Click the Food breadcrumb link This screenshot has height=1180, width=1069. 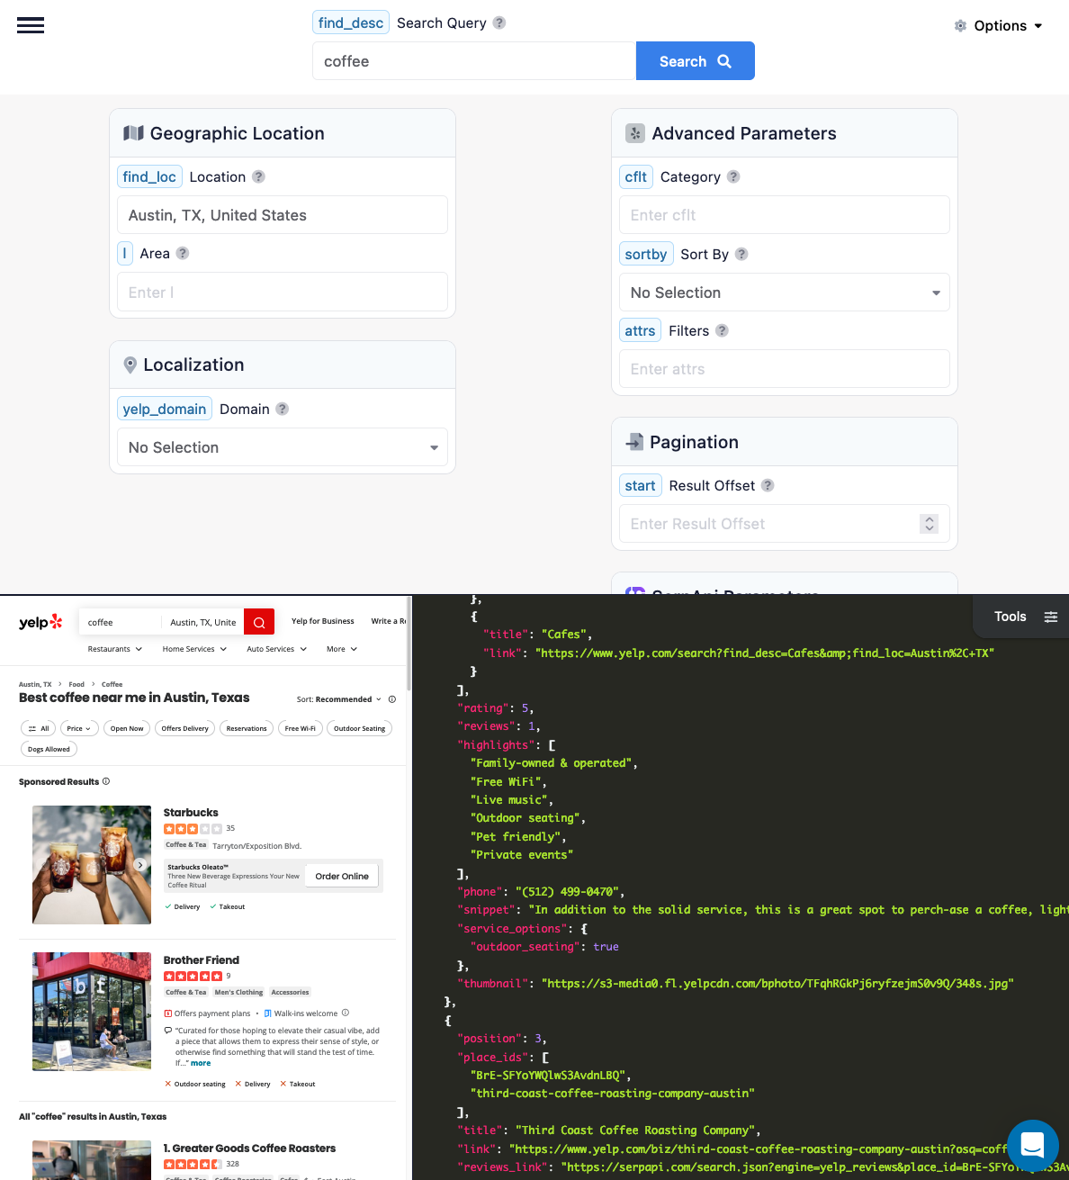[76, 684]
